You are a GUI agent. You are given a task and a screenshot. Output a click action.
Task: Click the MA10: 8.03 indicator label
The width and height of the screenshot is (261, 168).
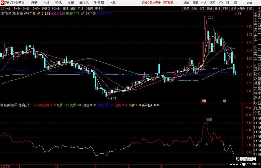click(x=43, y=14)
